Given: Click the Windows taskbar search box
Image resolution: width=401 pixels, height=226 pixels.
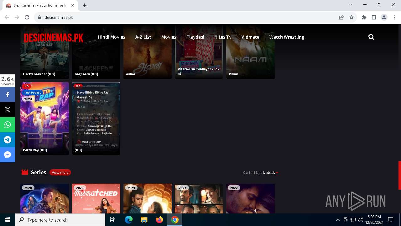Looking at the screenshot, I should [60, 220].
